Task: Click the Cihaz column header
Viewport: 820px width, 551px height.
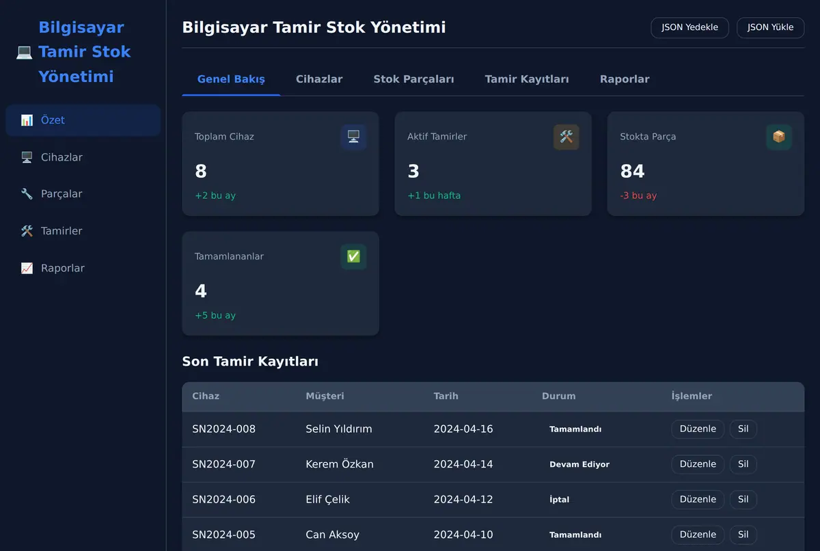Action: pos(206,397)
